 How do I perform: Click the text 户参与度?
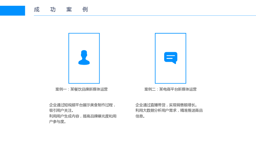[x=58, y=122]
